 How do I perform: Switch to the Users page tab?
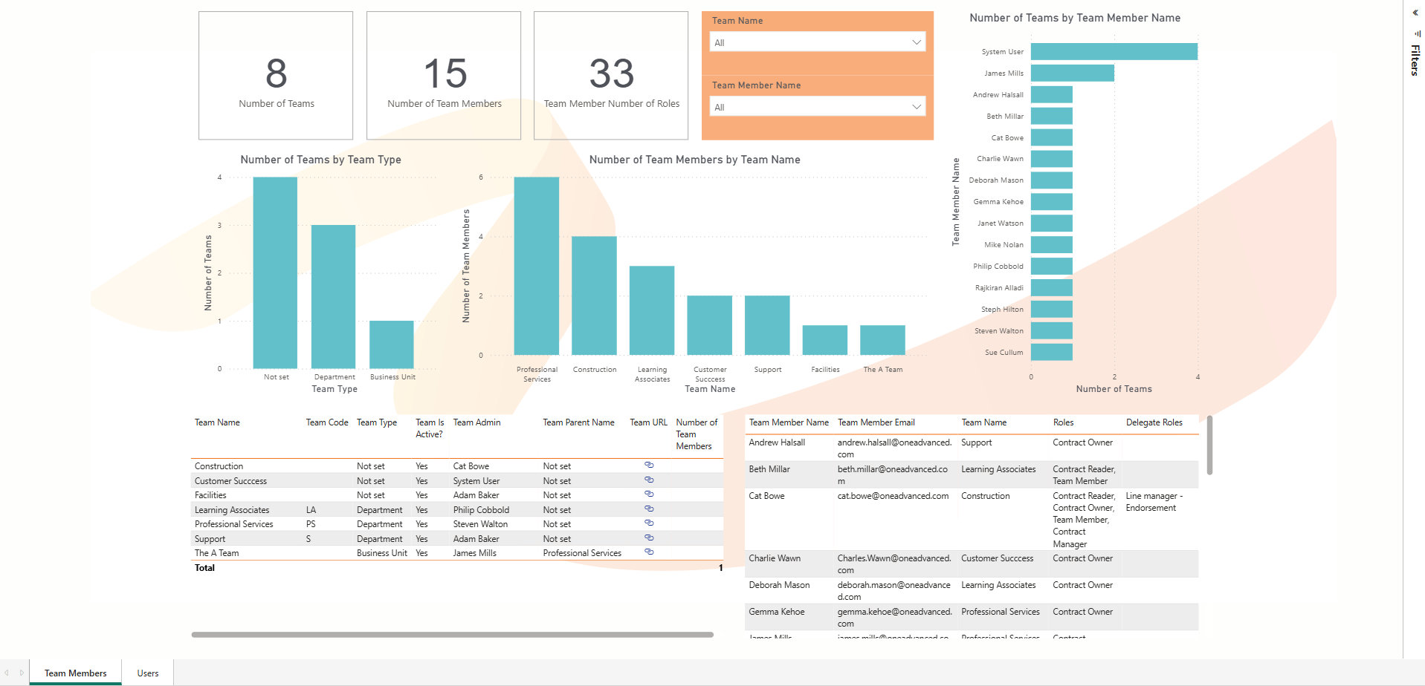click(148, 673)
